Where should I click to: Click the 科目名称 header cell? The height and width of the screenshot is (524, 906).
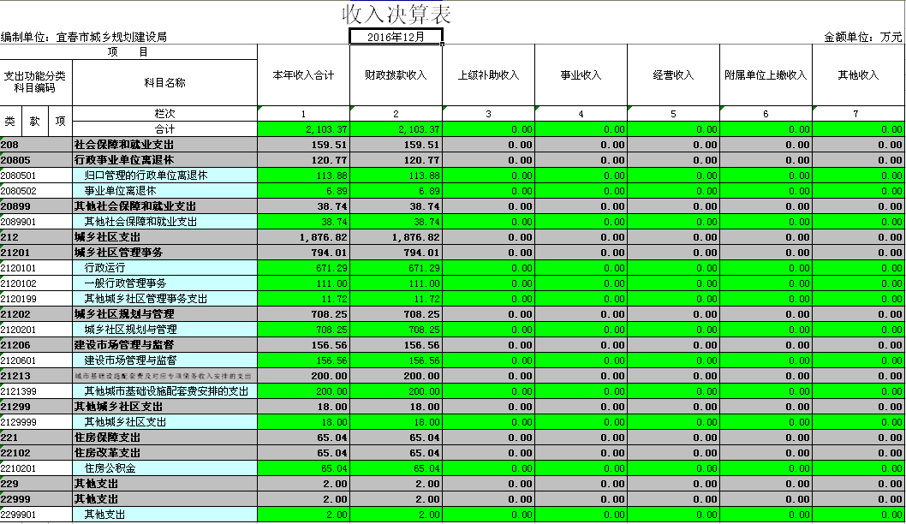click(x=164, y=83)
